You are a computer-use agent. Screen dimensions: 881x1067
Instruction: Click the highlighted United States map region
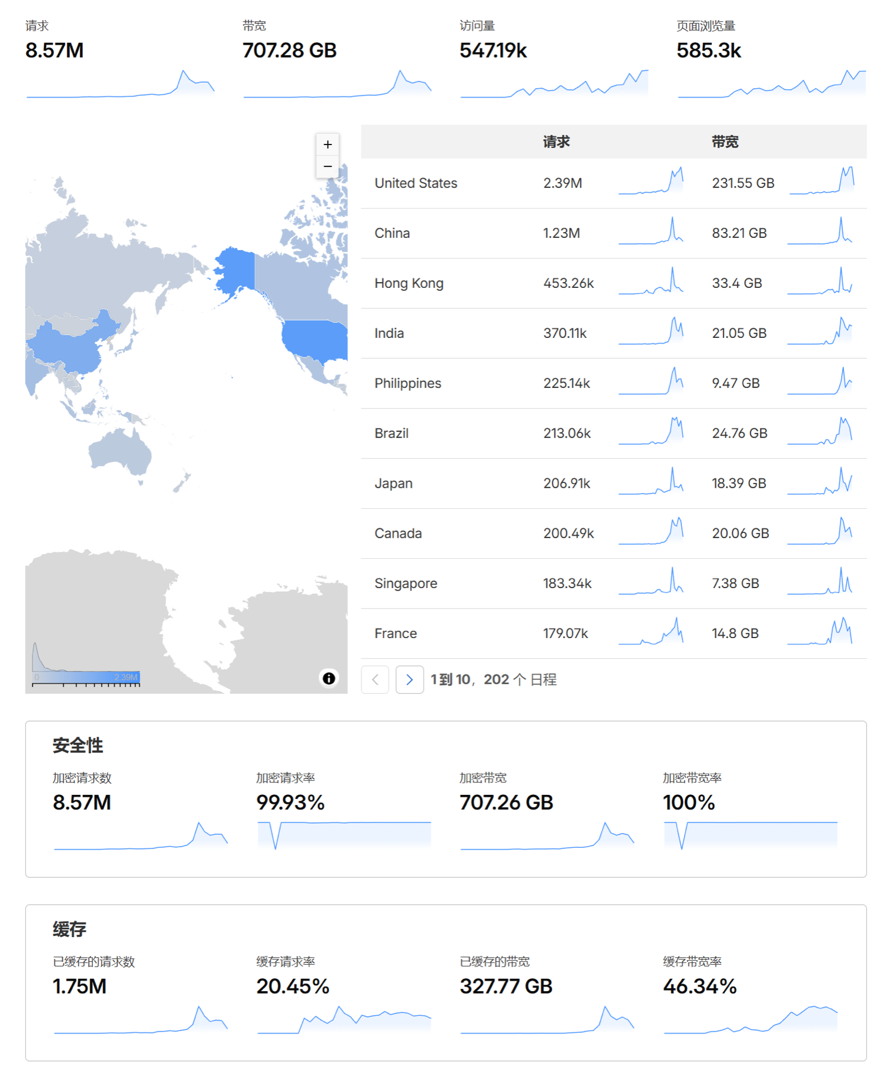click(x=314, y=339)
